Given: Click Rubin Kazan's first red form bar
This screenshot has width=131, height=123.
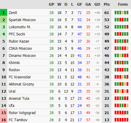Looking at the screenshot, I should click(116, 41).
